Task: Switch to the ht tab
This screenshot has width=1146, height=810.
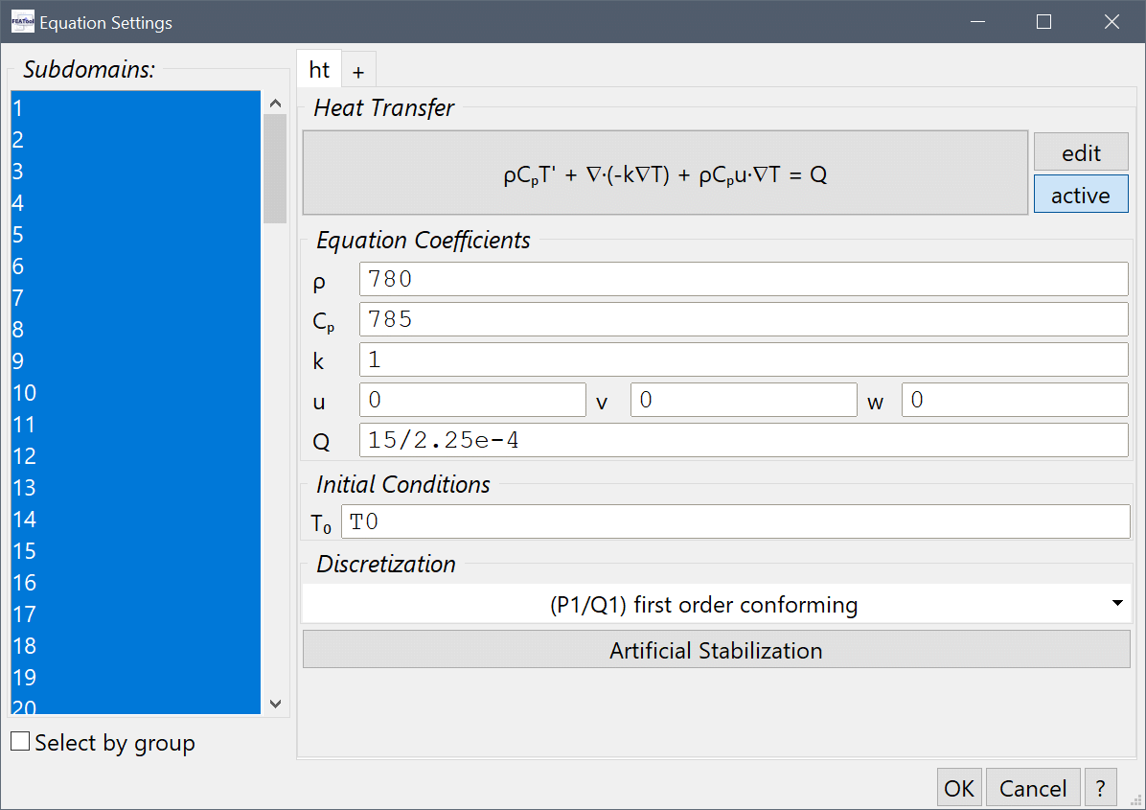Action: [319, 70]
